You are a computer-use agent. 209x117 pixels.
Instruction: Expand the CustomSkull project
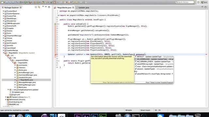(4, 11)
